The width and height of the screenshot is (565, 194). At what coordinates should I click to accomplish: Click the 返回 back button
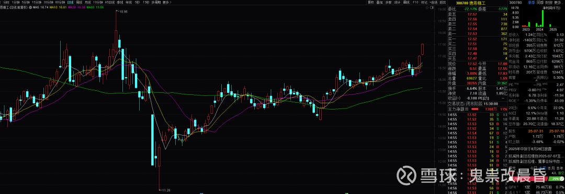[x=443, y=2]
